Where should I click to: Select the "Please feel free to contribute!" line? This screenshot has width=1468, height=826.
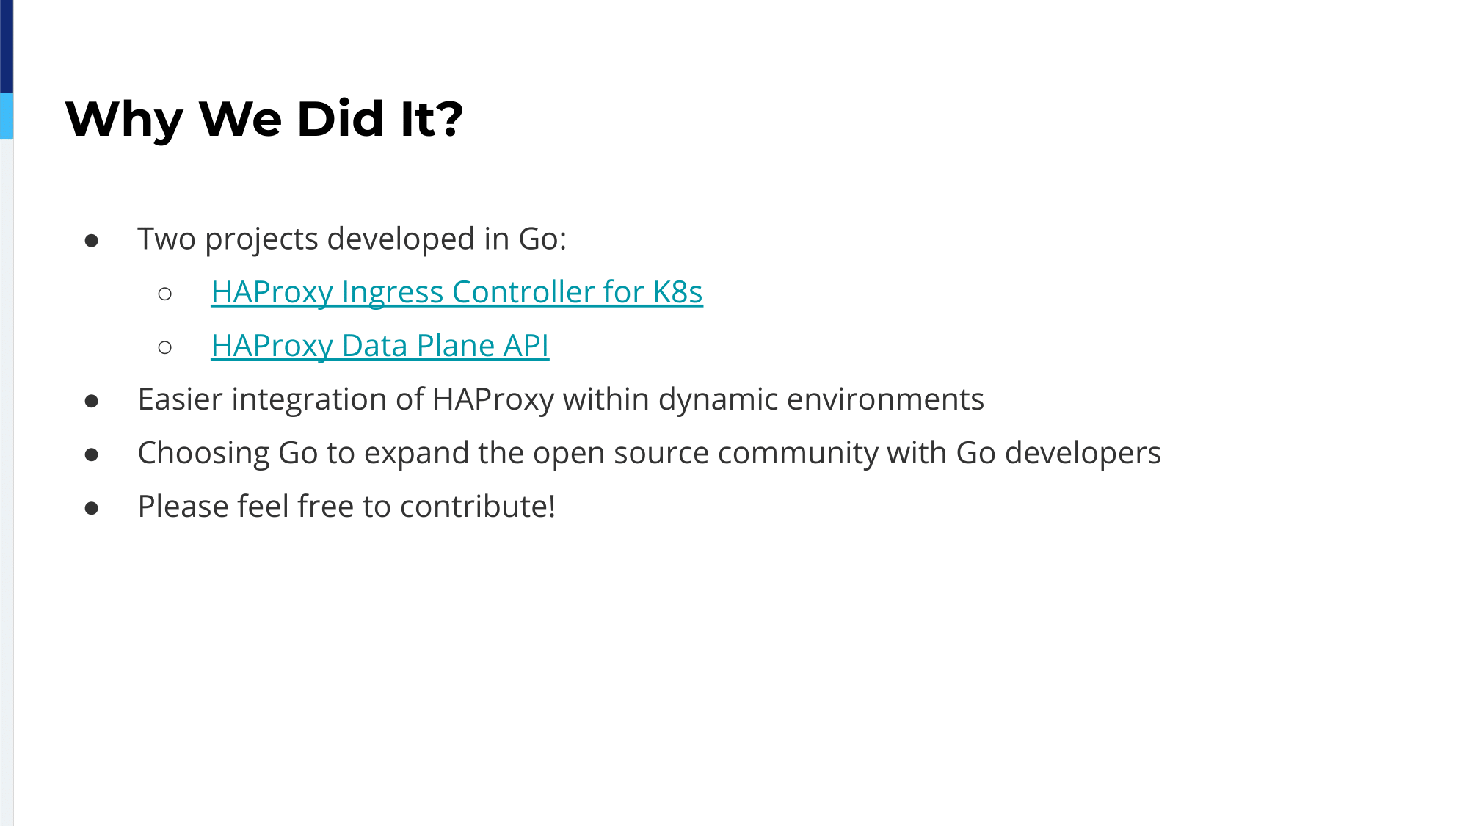click(x=346, y=507)
